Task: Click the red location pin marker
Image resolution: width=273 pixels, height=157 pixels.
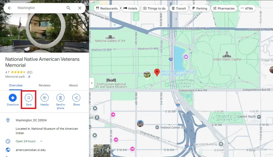Action: 157,72
